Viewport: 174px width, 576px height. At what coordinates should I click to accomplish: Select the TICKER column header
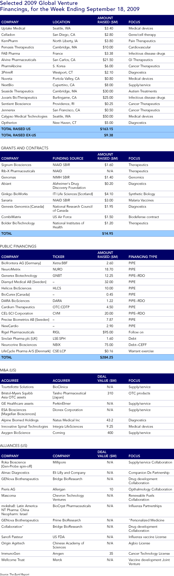[58, 257]
